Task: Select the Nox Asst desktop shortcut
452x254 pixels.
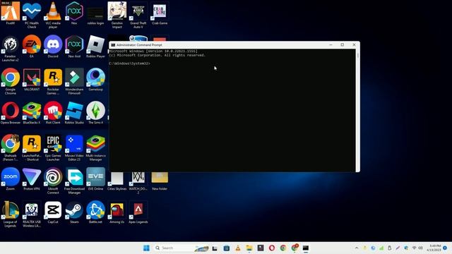Action: pos(74,47)
